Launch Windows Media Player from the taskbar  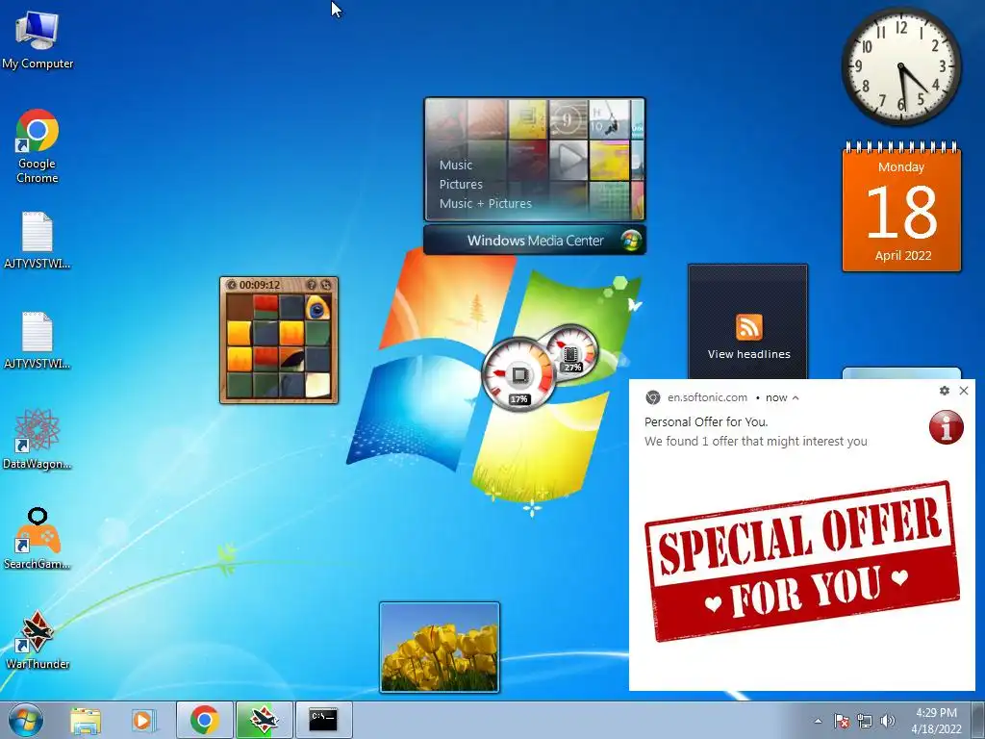[143, 720]
